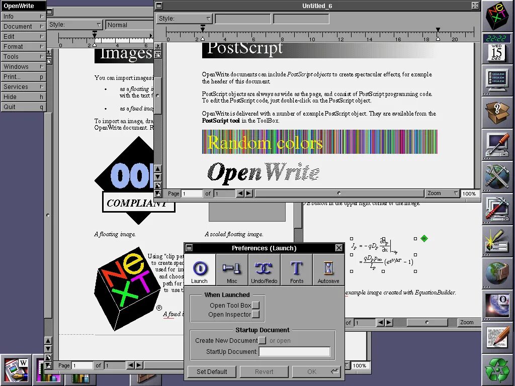The width and height of the screenshot is (515, 386).
Task: Open the highlighter and form dock icon
Action: coord(497,241)
